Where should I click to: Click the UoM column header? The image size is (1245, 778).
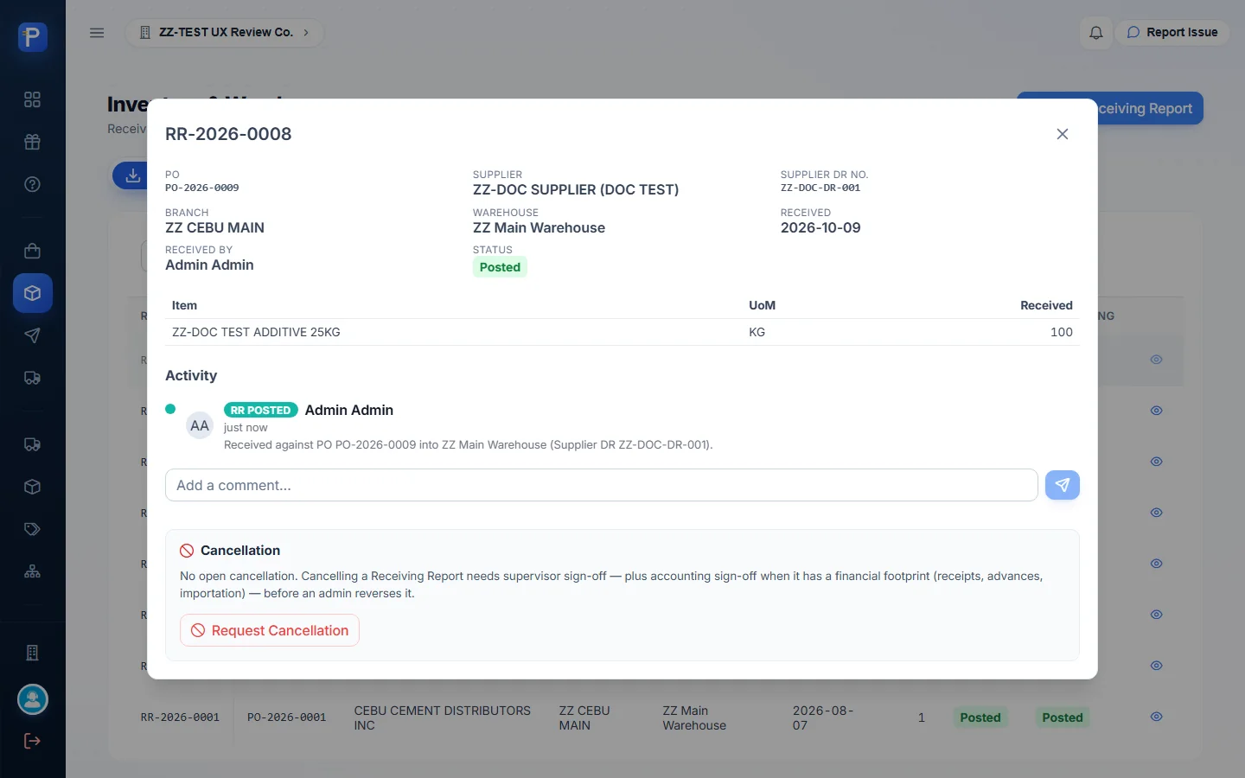[762, 305]
